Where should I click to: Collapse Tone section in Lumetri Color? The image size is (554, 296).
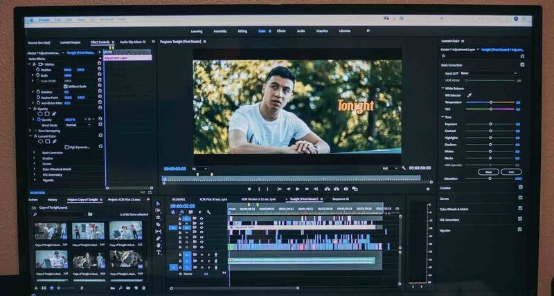pyautogui.click(x=443, y=117)
